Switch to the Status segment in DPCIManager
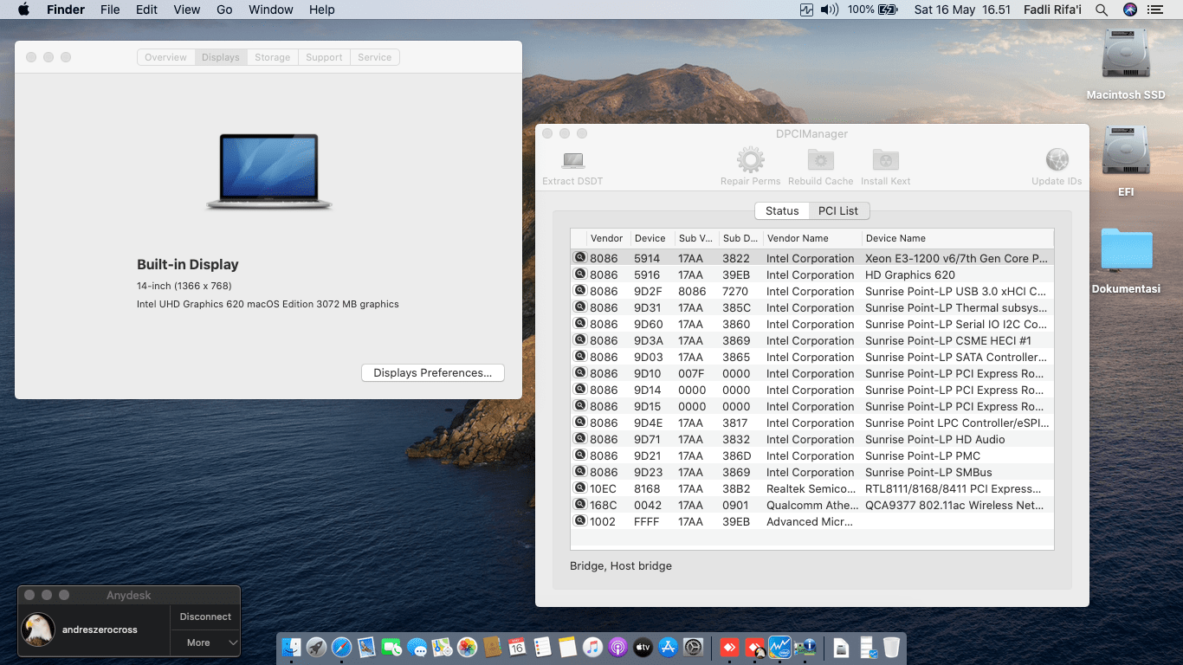The height and width of the screenshot is (665, 1183). 782,210
